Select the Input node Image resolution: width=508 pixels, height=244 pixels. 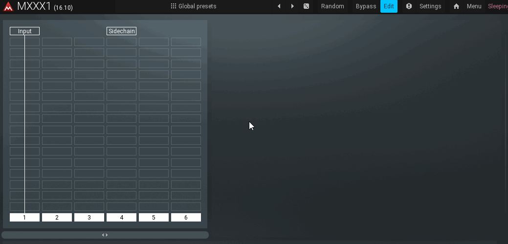coord(24,31)
